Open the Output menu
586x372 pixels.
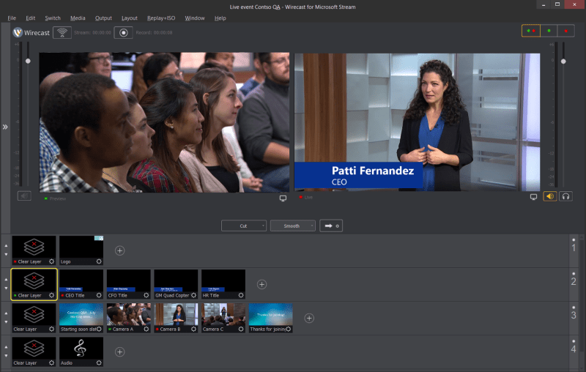click(103, 18)
